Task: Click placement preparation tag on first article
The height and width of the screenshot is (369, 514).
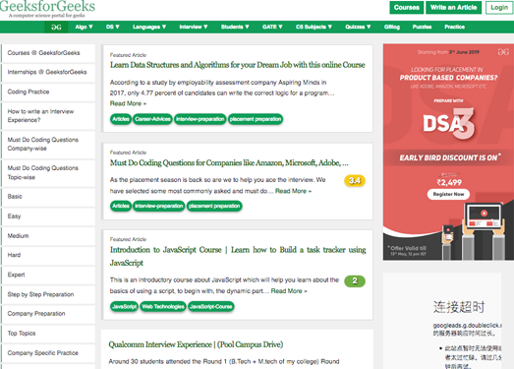Action: (x=256, y=119)
